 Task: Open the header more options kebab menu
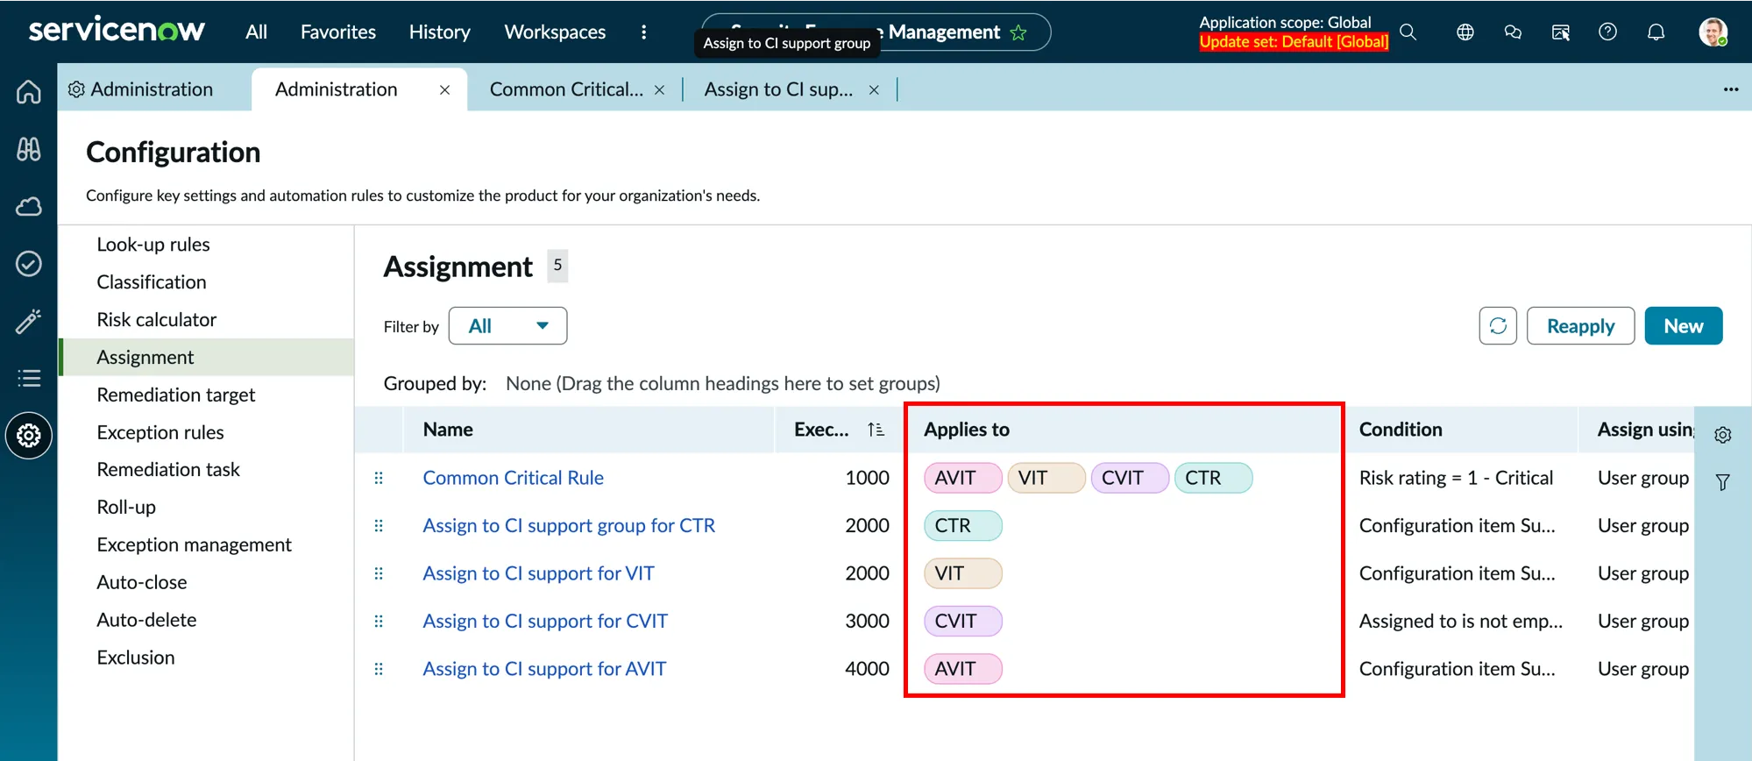644,32
